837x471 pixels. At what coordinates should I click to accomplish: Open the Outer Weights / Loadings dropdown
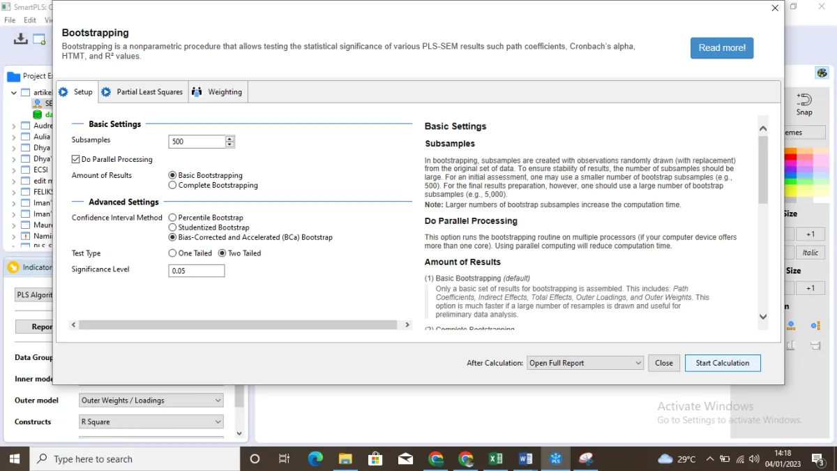click(151, 401)
